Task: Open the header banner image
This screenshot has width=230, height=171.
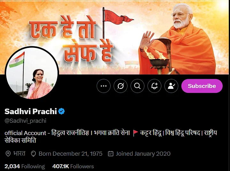Action: click(115, 37)
